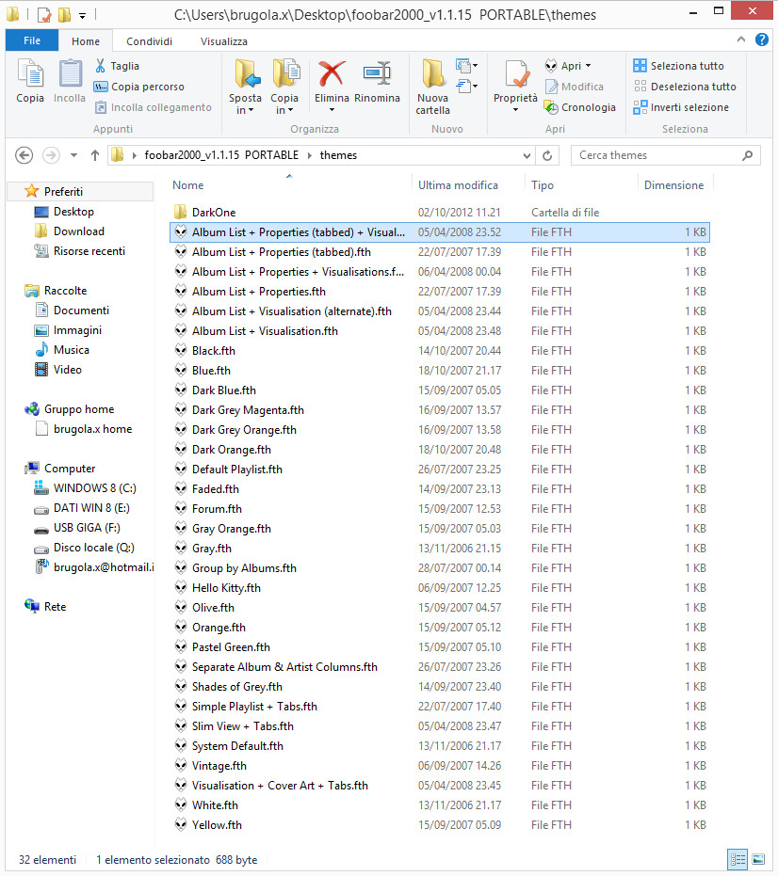The width and height of the screenshot is (778, 876).
Task: Open the Proprietà properties icon
Action: click(515, 74)
